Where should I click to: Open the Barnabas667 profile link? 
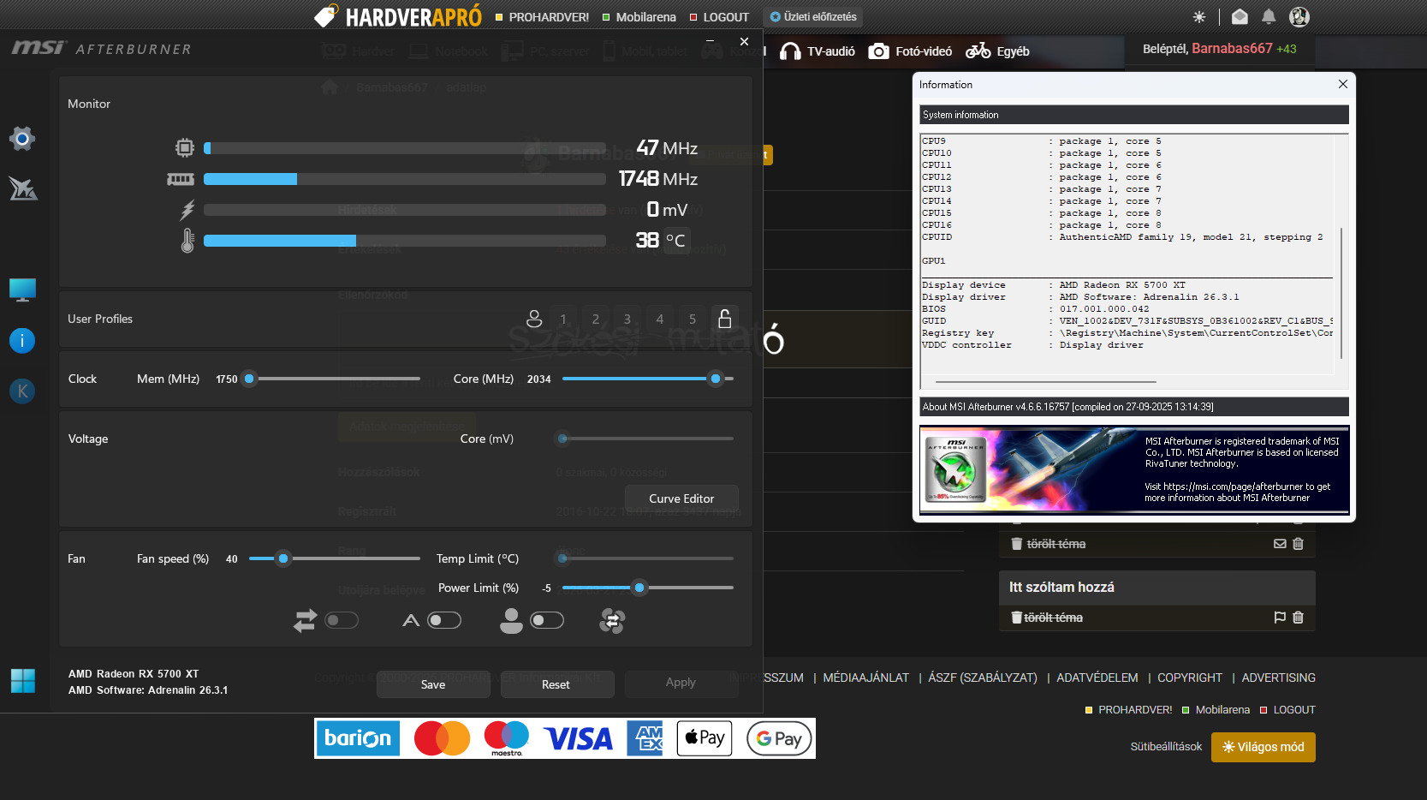pos(1232,49)
